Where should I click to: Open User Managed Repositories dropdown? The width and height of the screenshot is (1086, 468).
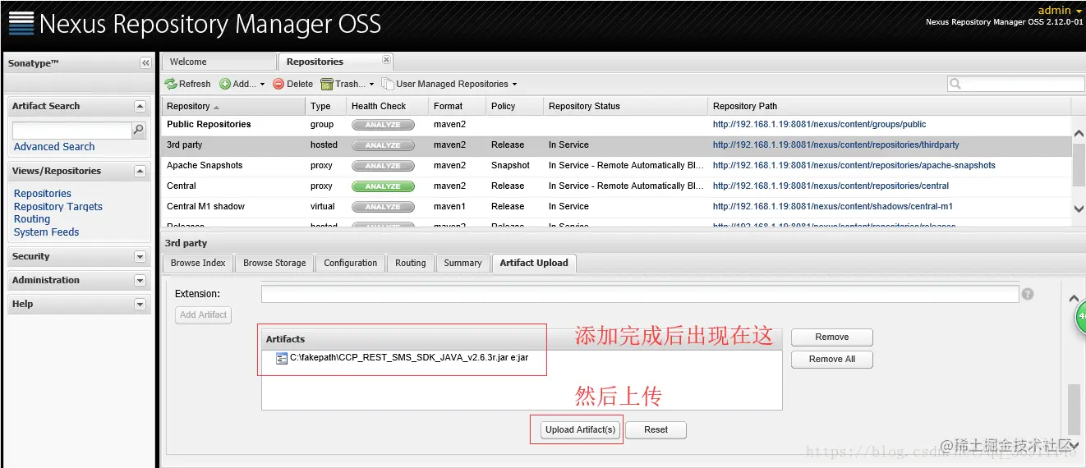[449, 84]
